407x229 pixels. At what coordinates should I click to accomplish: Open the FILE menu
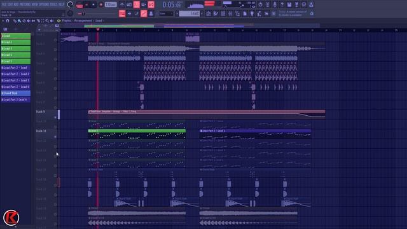4,4
